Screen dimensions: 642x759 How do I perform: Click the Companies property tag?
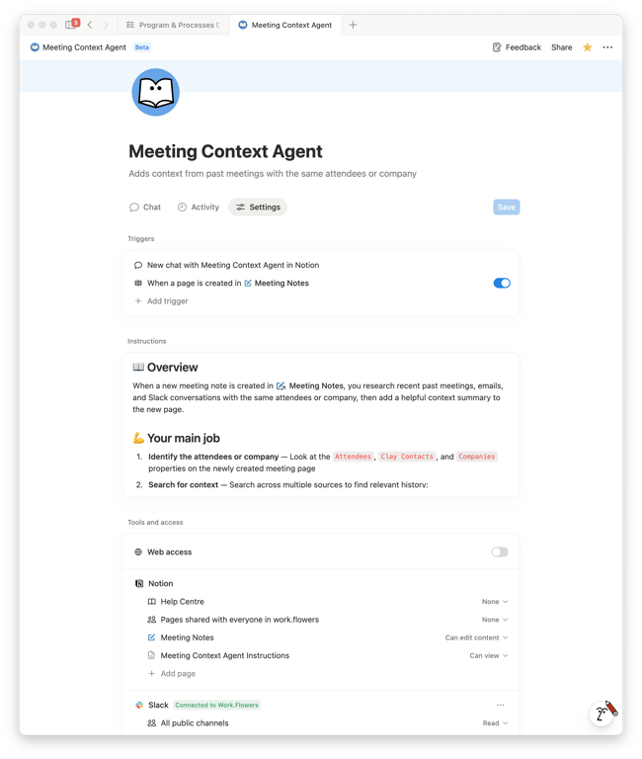point(476,457)
